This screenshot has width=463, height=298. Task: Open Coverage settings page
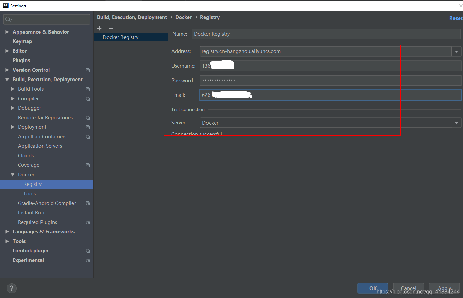click(x=29, y=165)
